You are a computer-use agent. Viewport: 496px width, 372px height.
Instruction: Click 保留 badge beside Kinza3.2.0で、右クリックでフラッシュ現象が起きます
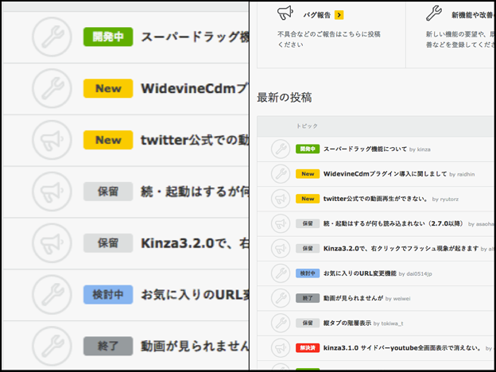pyautogui.click(x=308, y=248)
